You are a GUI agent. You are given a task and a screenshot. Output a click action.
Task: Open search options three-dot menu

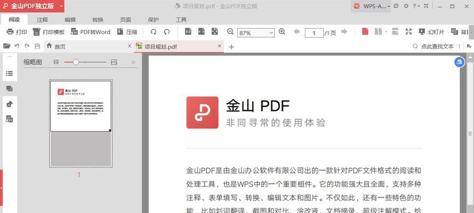[x=460, y=46]
